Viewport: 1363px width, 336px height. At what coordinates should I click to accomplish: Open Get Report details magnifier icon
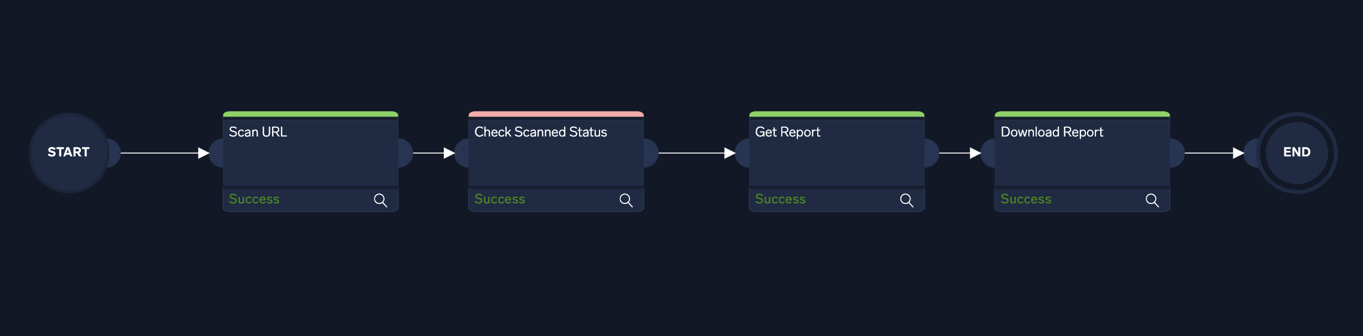(906, 200)
